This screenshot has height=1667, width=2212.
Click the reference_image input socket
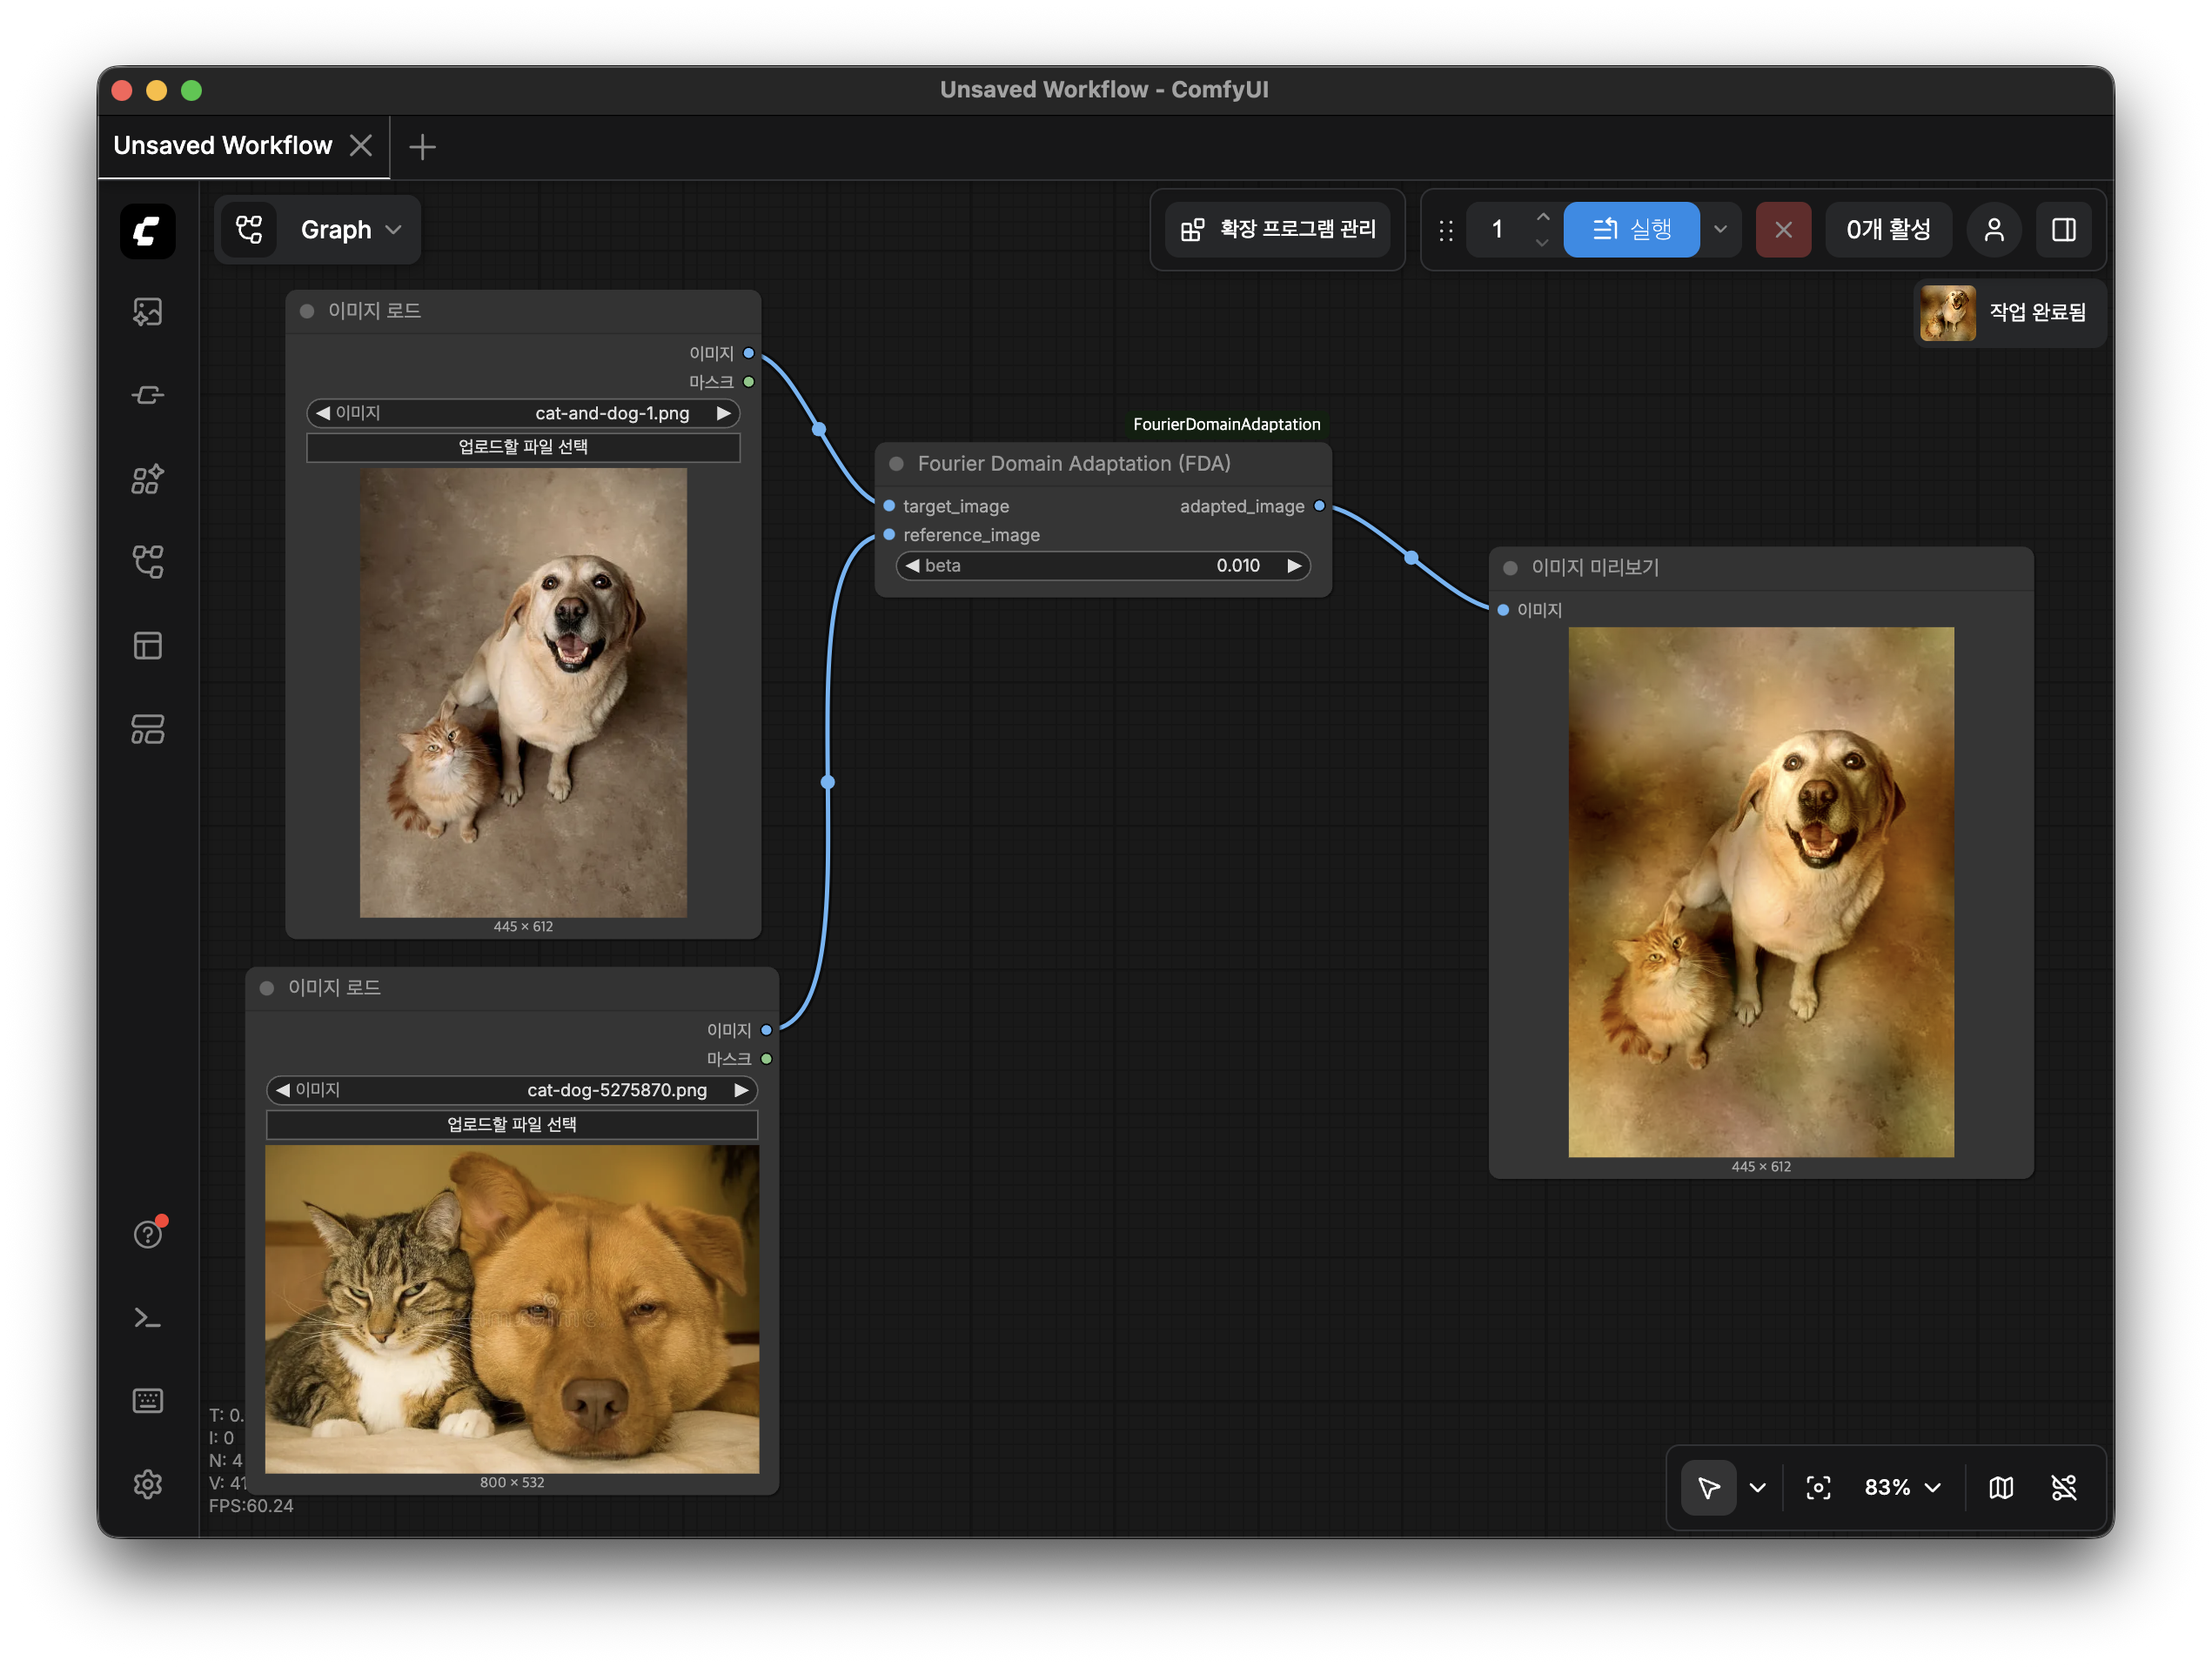[x=889, y=535]
